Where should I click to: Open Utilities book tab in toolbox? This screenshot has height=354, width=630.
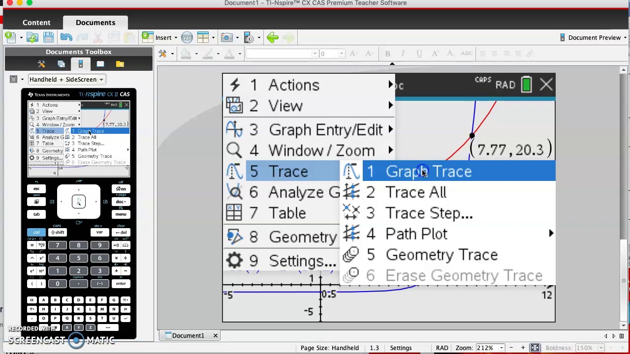point(100,64)
